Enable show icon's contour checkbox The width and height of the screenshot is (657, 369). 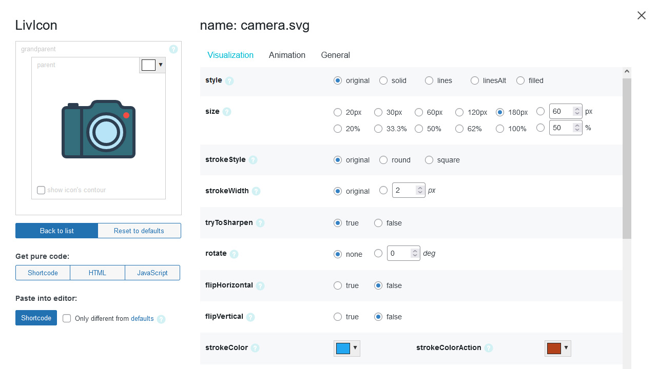pos(41,190)
